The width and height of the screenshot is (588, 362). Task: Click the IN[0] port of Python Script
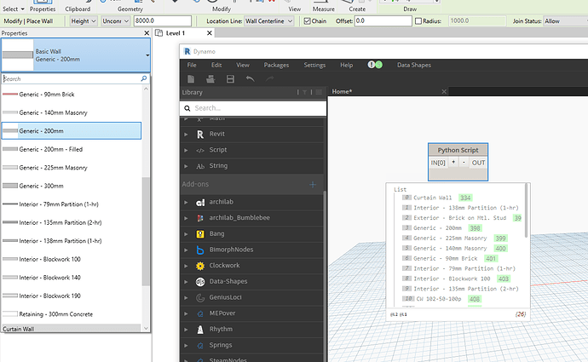tap(438, 163)
